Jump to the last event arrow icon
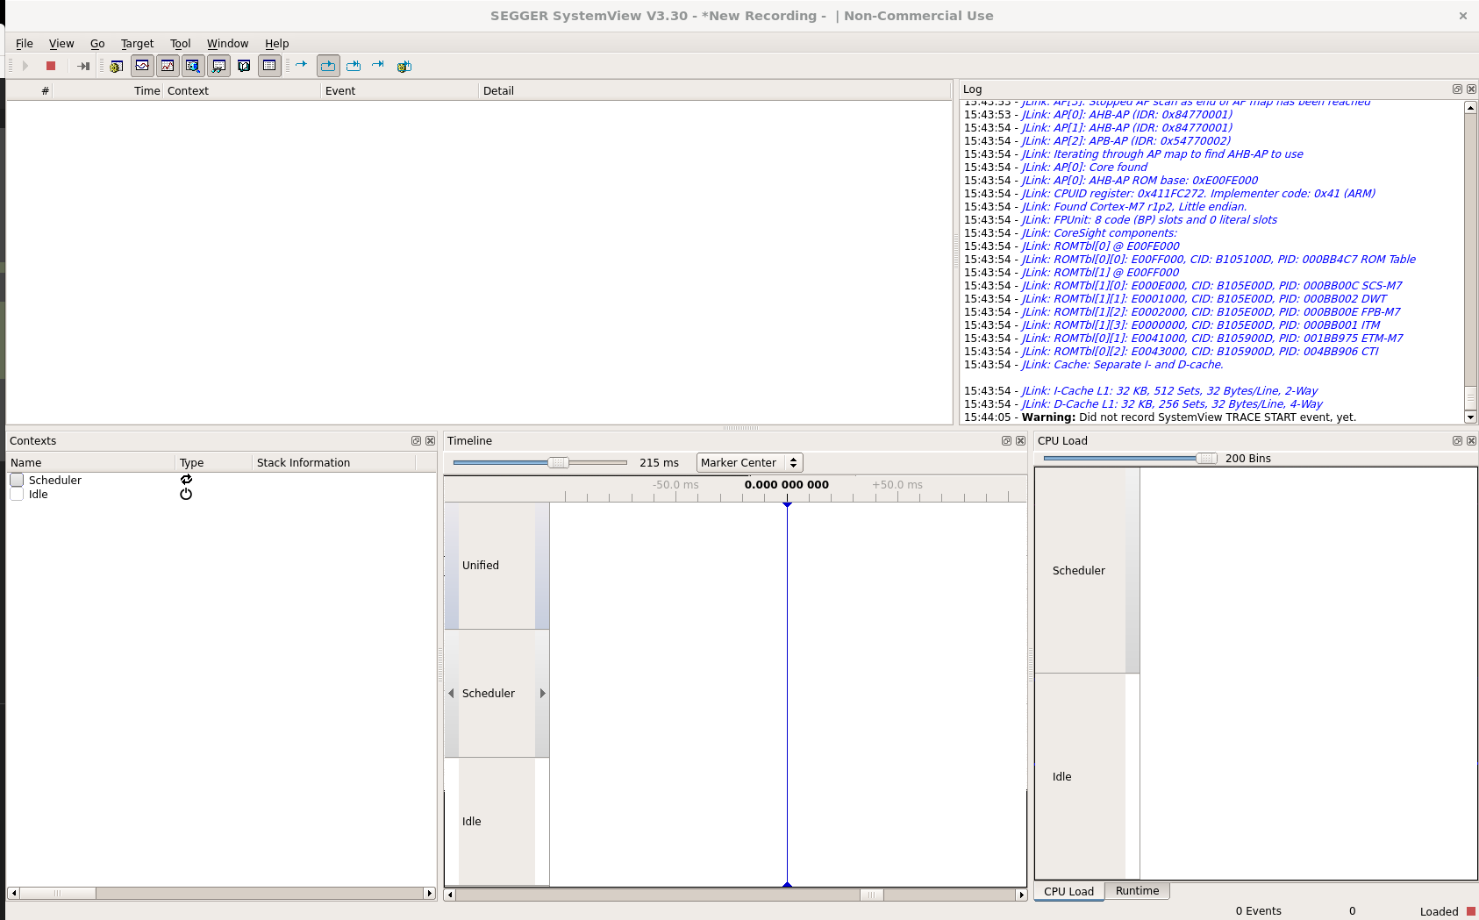1479x920 pixels. point(378,65)
